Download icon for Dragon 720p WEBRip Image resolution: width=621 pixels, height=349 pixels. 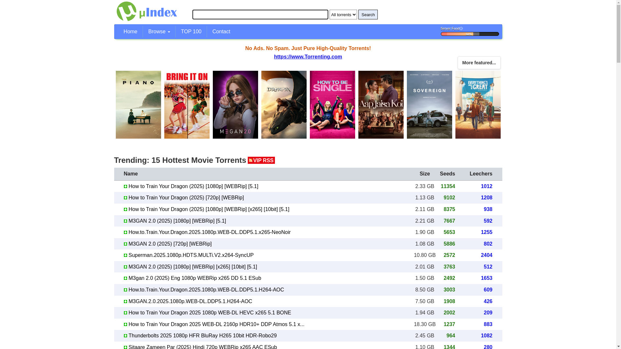coord(125,198)
